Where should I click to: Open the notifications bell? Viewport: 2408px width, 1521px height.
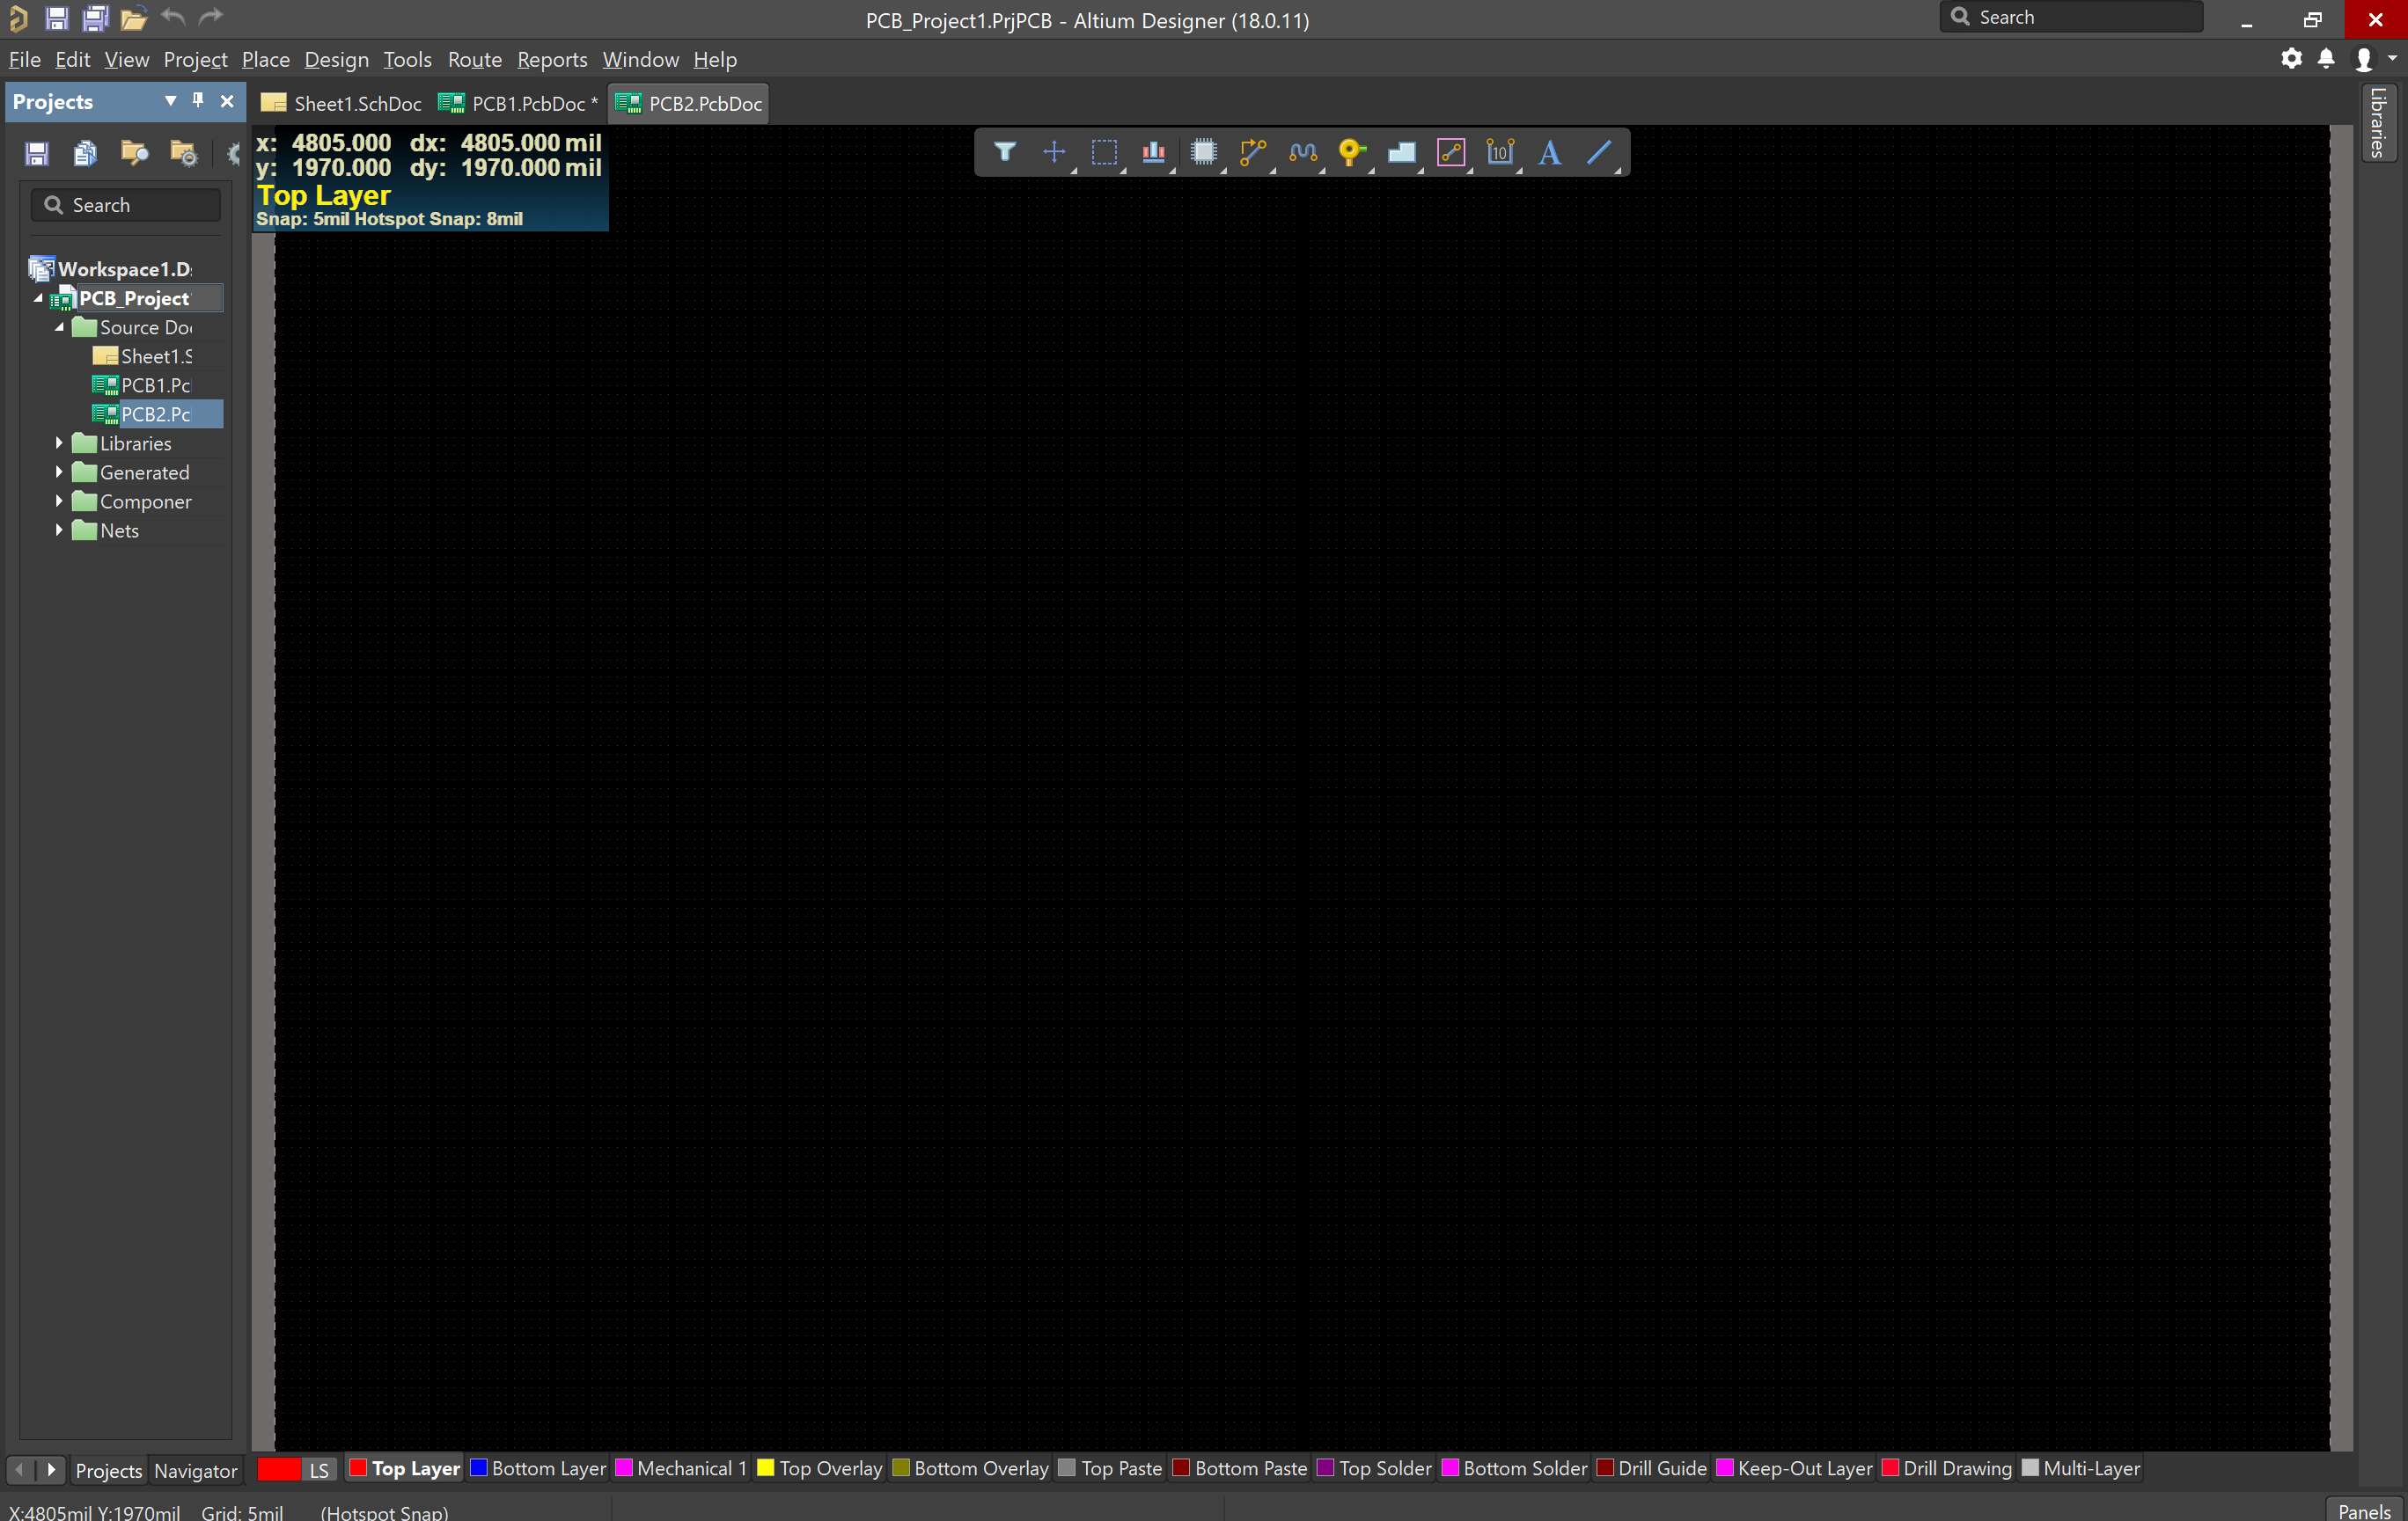[2326, 59]
